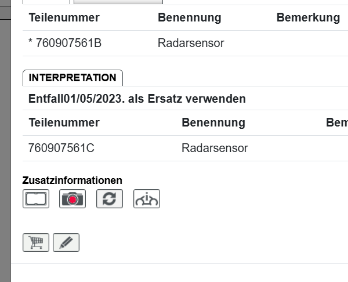Click the Bemerkung column header
Viewport: 348px width, 282px height.
point(308,17)
